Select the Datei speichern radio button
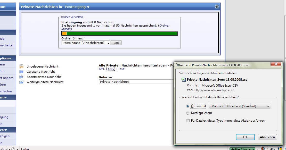Screen dimensions: 286x150 (188, 113)
